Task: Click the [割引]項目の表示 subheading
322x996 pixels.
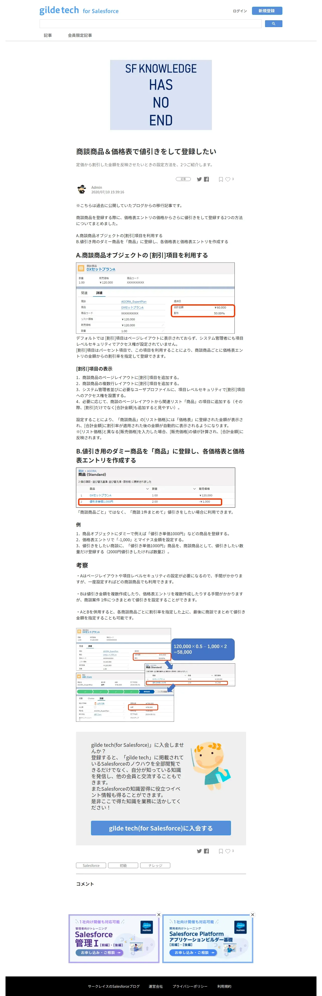Action: pyautogui.click(x=94, y=369)
